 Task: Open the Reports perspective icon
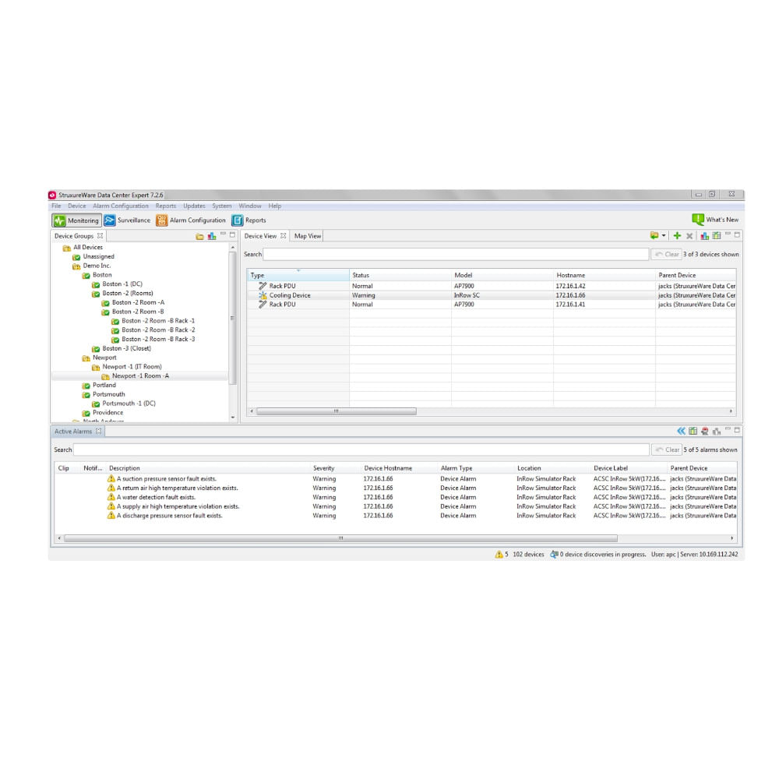[x=238, y=220]
